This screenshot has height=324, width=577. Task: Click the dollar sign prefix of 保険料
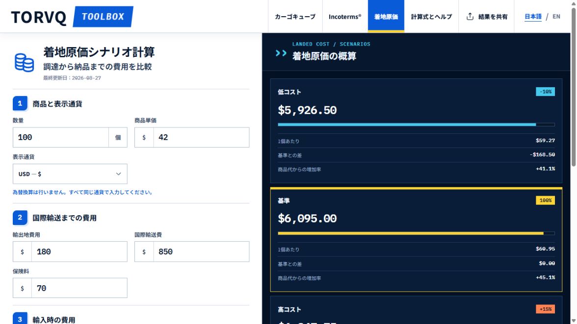(x=22, y=288)
